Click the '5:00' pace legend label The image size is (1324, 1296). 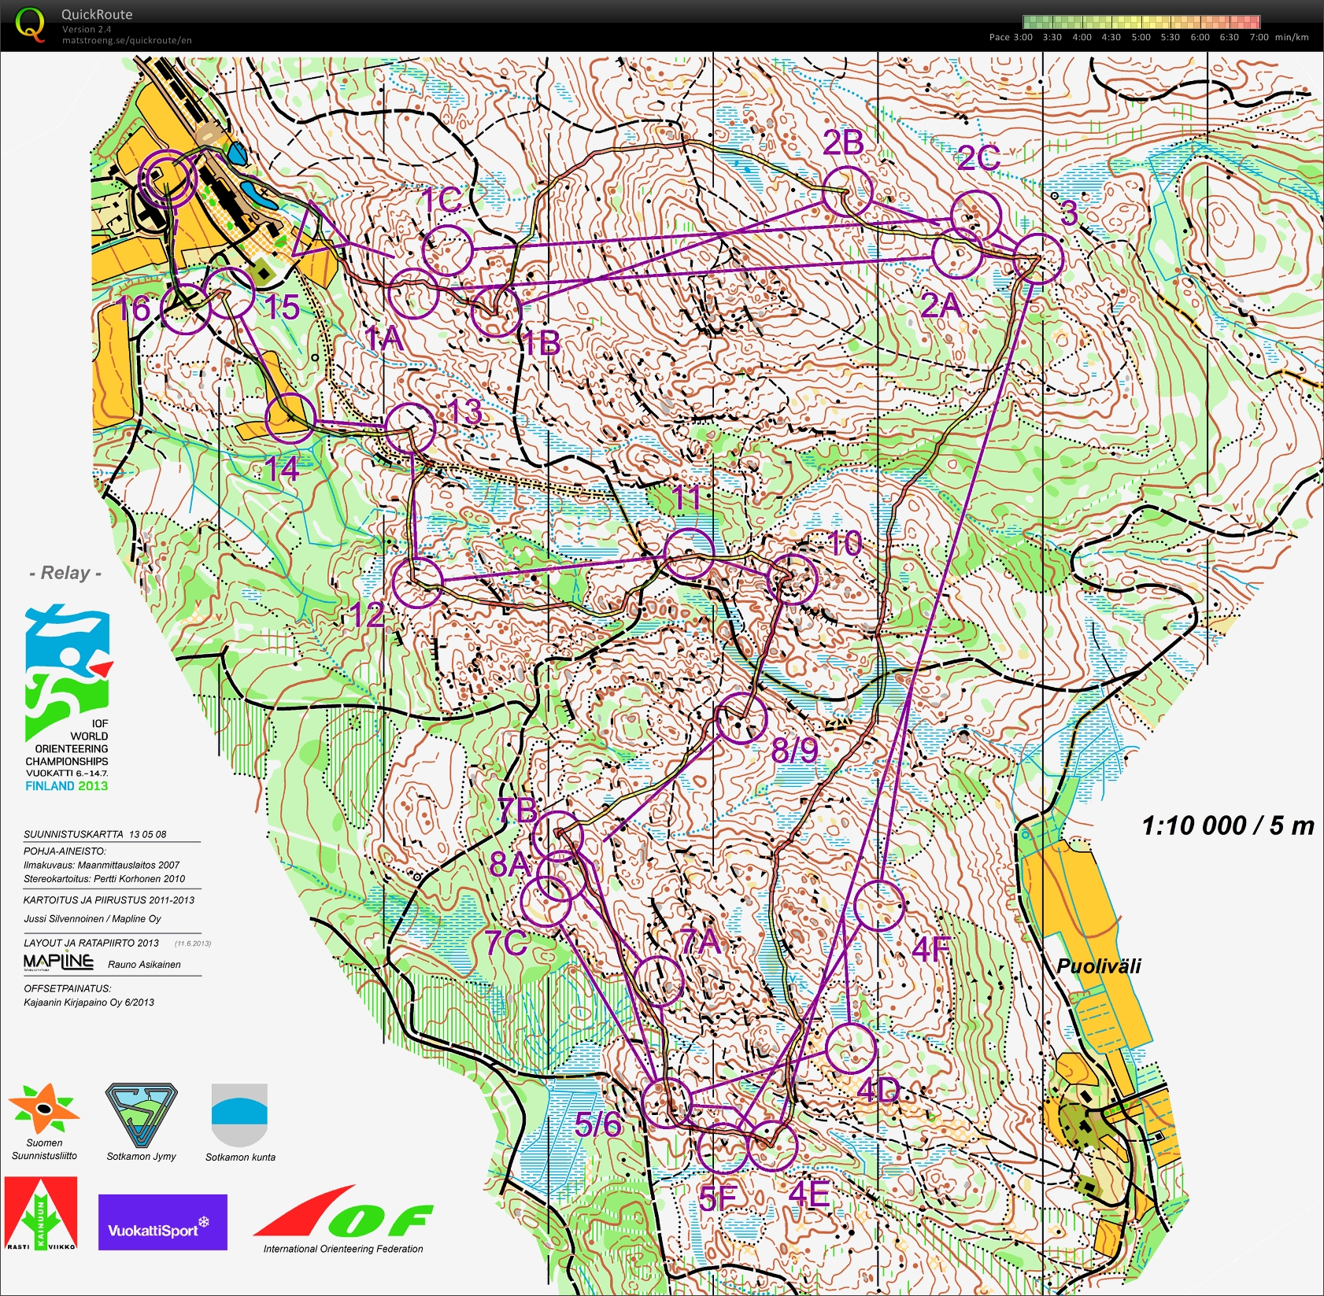1141,37
